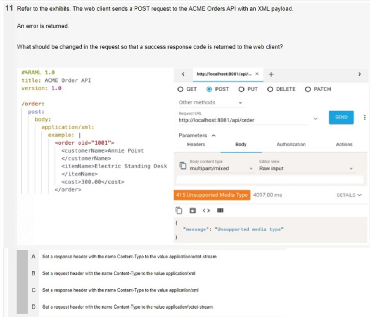Click the 415 Unsupported Media Type status badge
The image size is (370, 317).
[x=212, y=195]
